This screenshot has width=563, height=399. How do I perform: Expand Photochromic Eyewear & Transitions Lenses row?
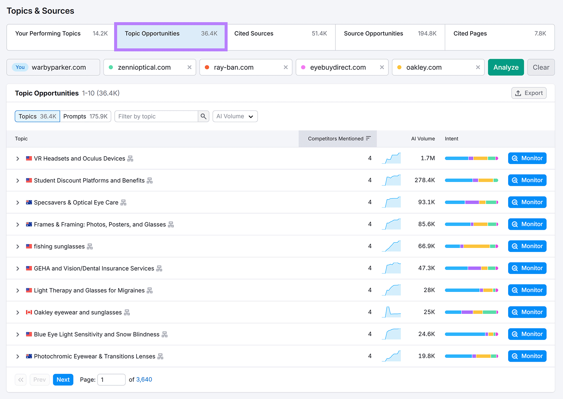[x=18, y=356]
